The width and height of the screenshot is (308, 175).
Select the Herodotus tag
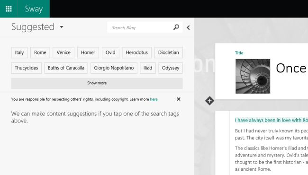click(137, 52)
